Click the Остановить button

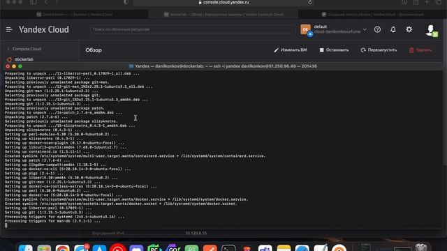coord(334,50)
